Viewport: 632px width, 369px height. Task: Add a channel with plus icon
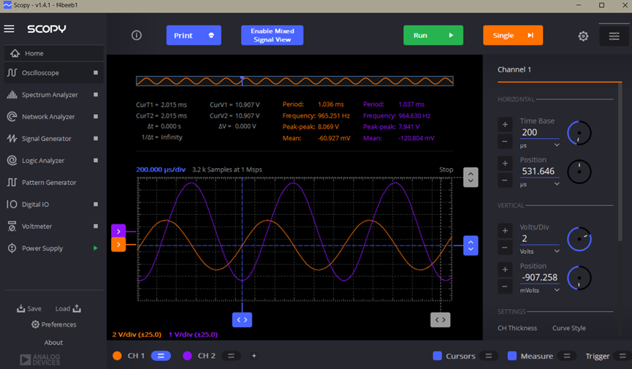(254, 356)
